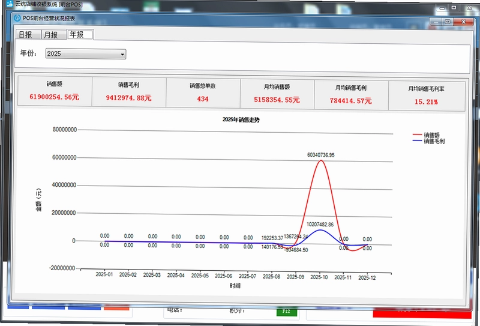The height and width of the screenshot is (326, 480).
Task: Close the POS前台经营状况报表 window
Action: click(463, 22)
